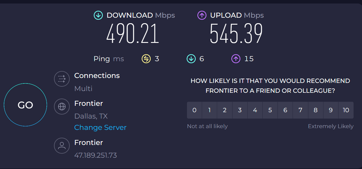Click the teal download ping icon
The width and height of the screenshot is (362, 169).
[191, 59]
